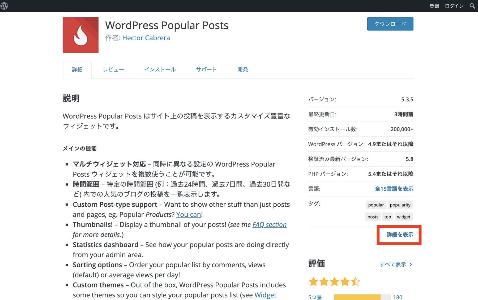
Task: Click the 時間範囲 feature text
Action: click(86, 184)
